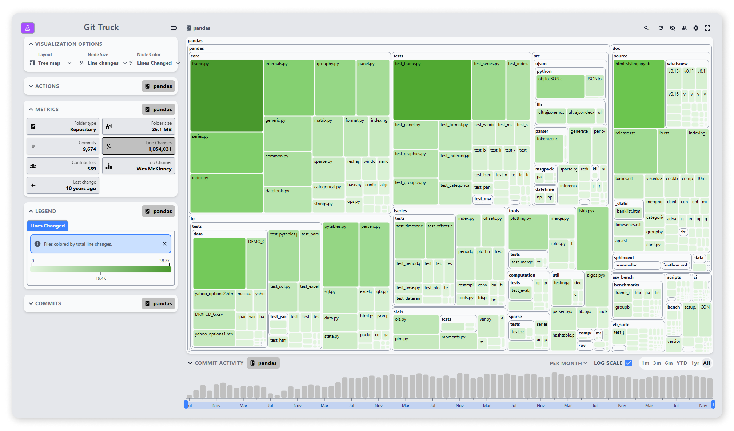Select tslib.pyx block
Viewport: 734px width, 431px height.
593,238
